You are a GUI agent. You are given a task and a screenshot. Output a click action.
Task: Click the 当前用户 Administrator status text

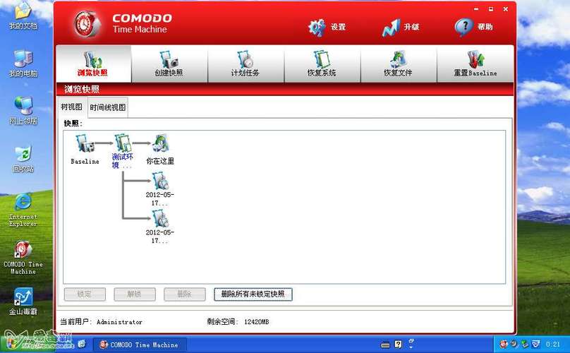(101, 322)
